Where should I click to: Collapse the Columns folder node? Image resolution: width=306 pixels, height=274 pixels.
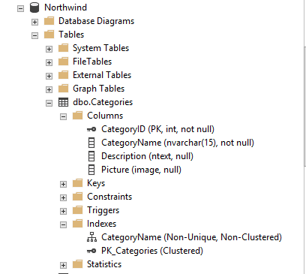(x=63, y=116)
